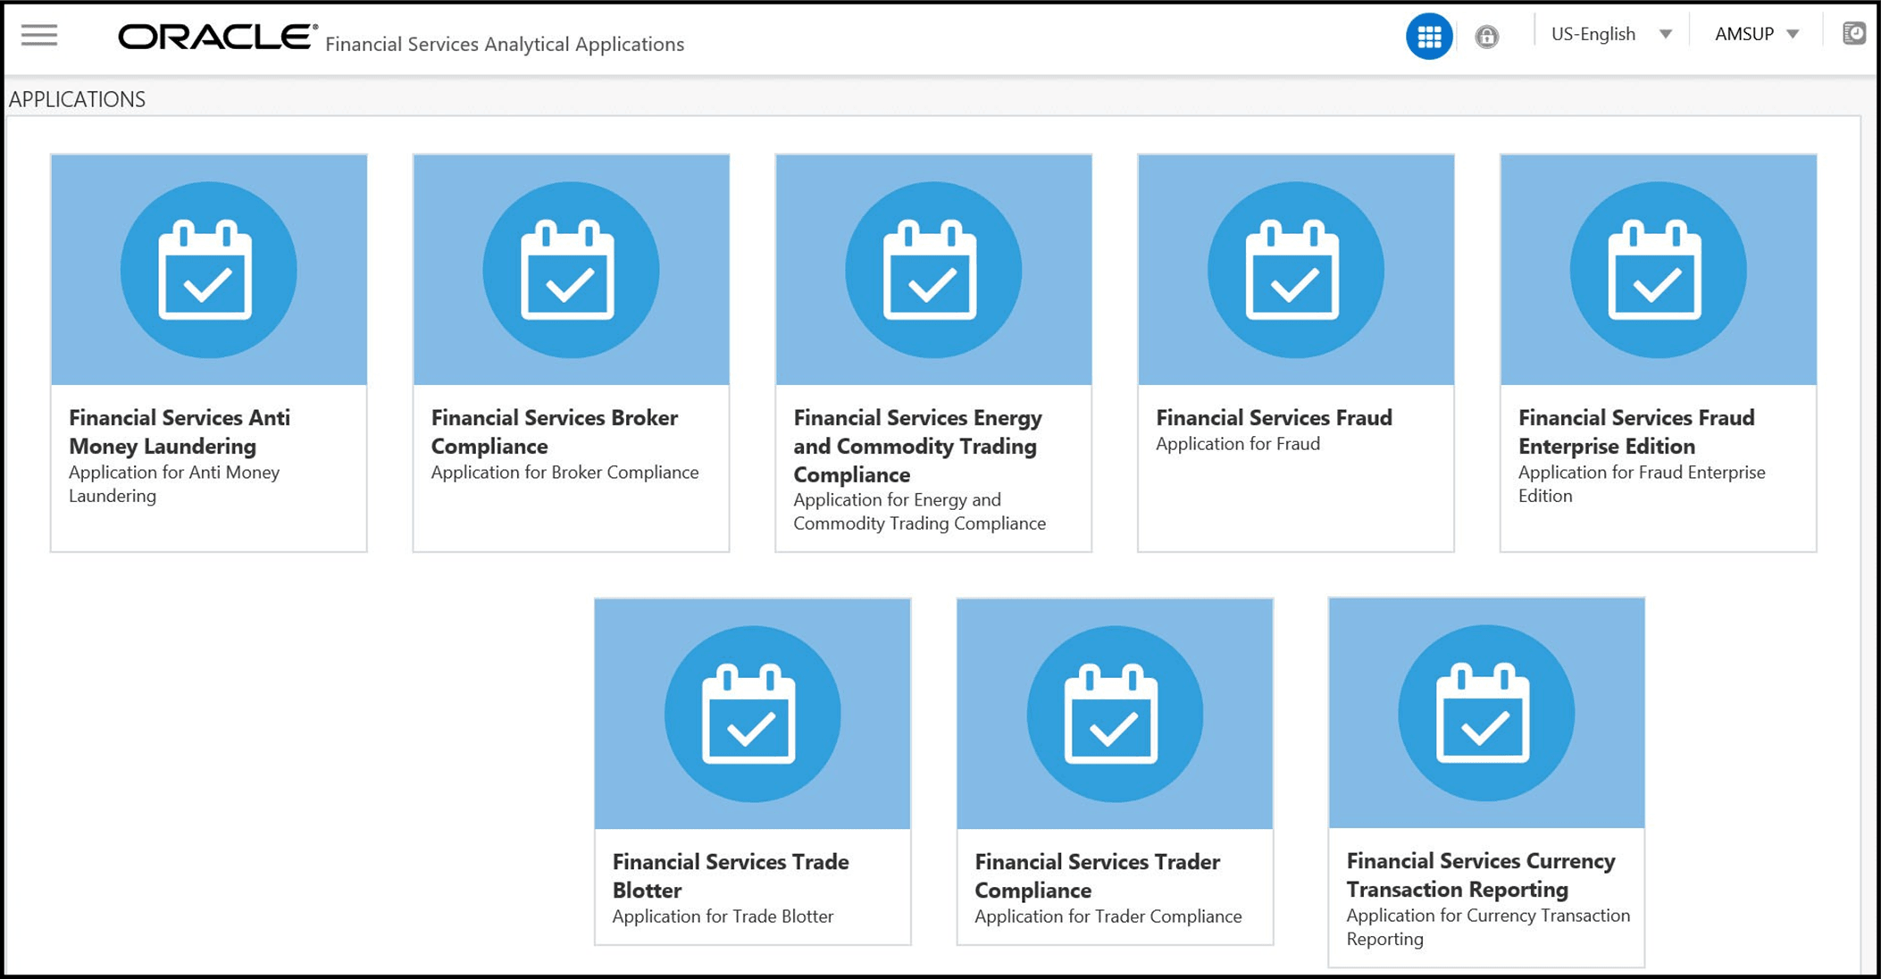
Task: Select Energy and Commodity Trading Compliance title
Action: [917, 446]
